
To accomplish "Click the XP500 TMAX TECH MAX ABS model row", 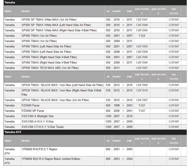I will click(x=50, y=68).
